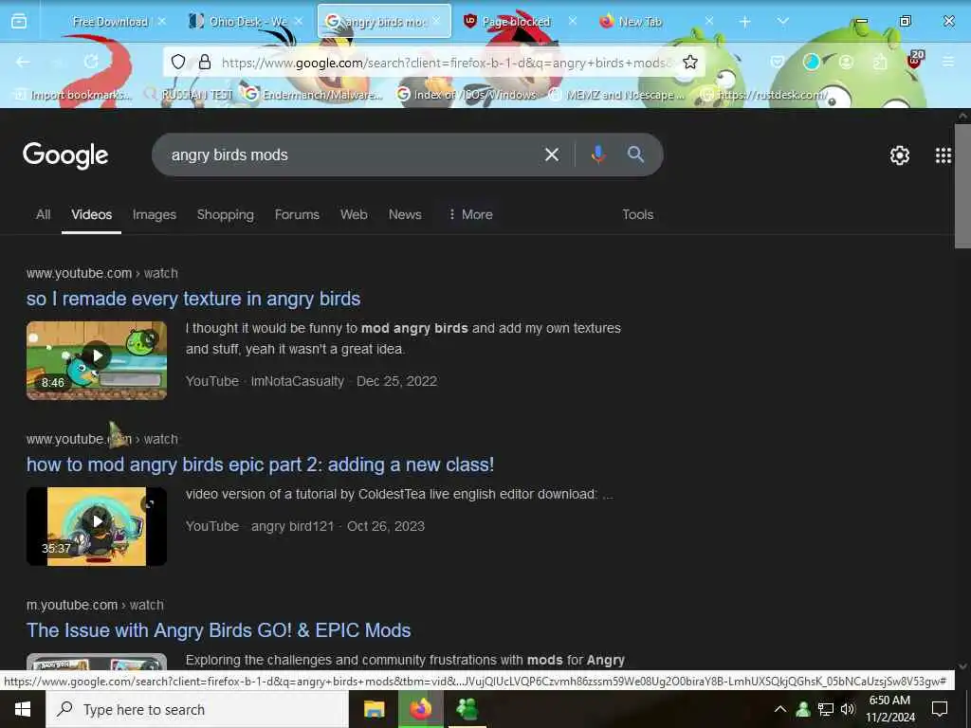Open File Explorer from the taskbar

(x=374, y=709)
